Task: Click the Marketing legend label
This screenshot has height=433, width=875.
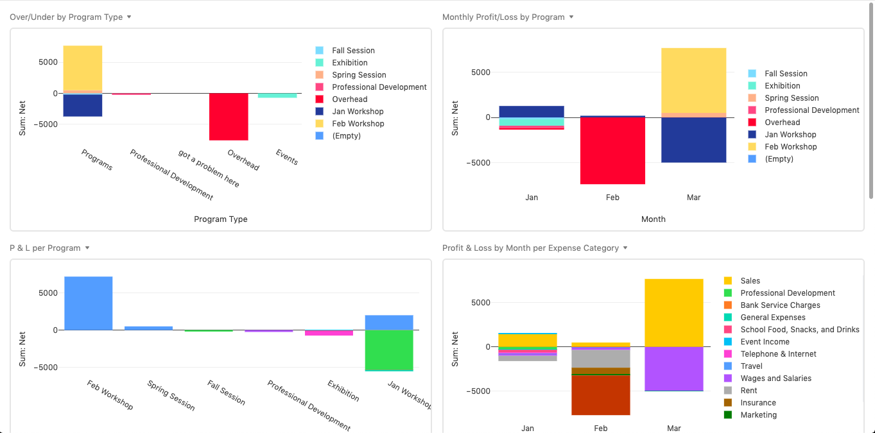Action: pos(758,415)
